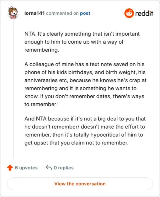160x197 pixels.
Task: Click lorna141's Snoo avatar image
Action: (x=13, y=13)
